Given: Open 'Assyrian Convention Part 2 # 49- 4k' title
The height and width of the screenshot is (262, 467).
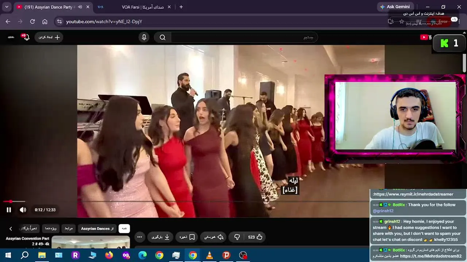Looking at the screenshot, I should tap(27, 241).
